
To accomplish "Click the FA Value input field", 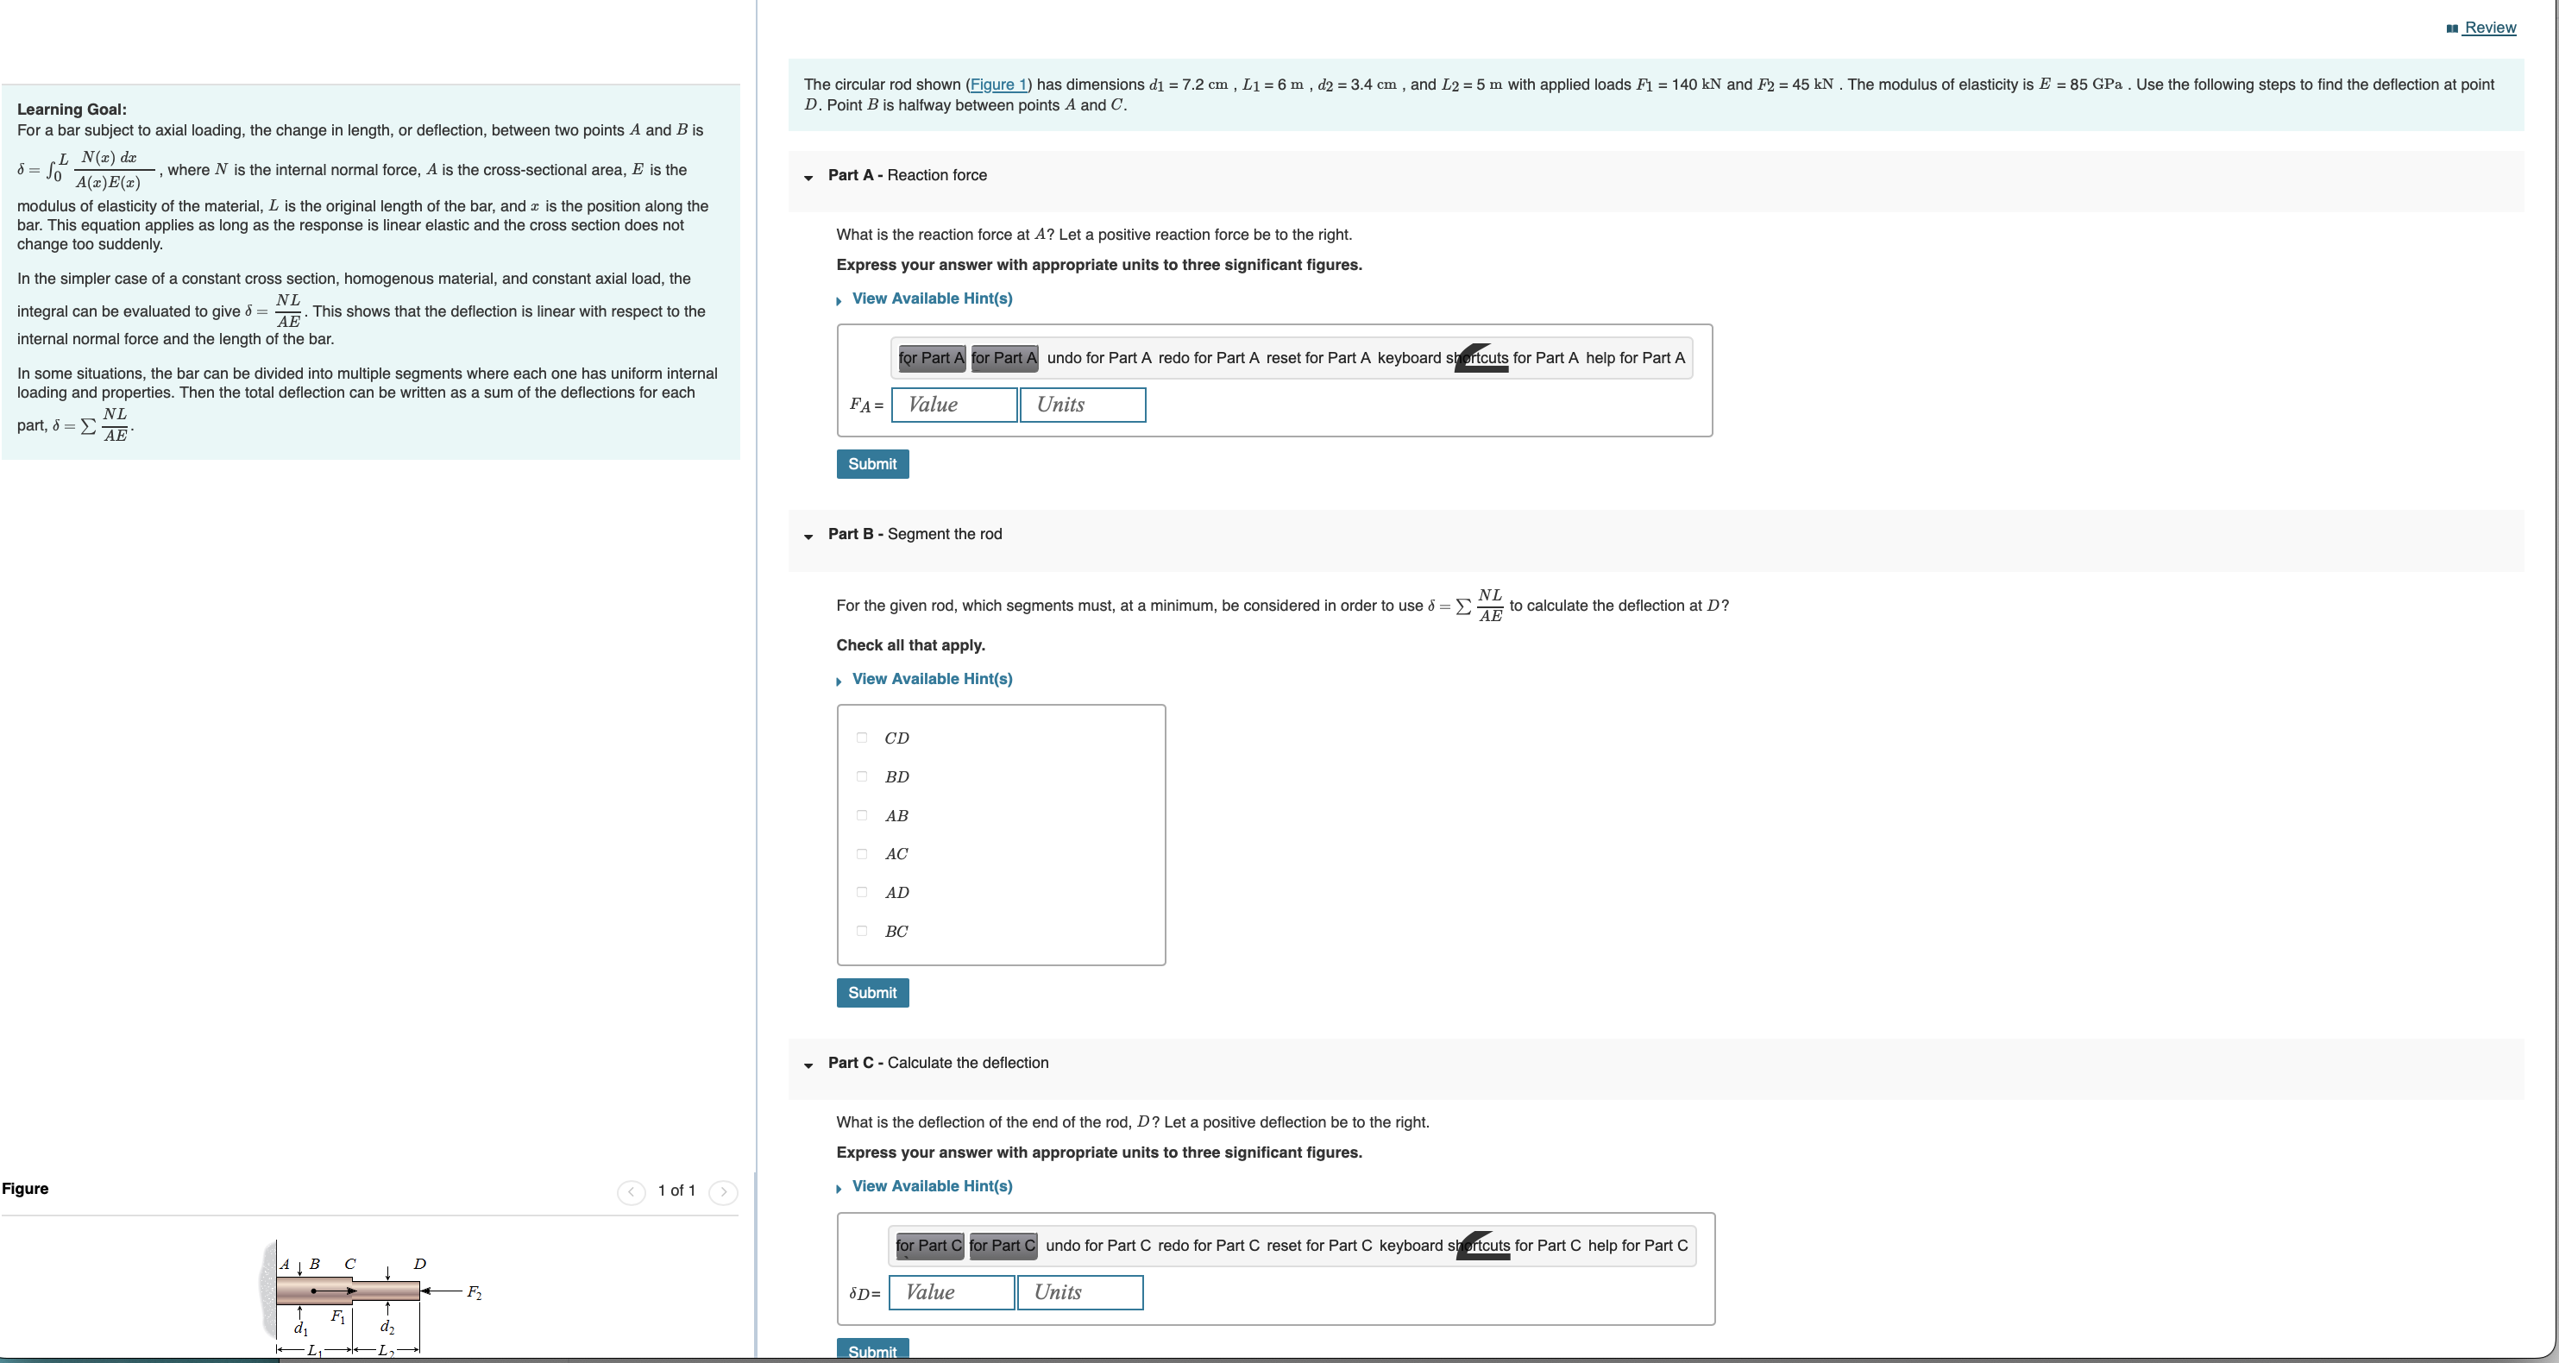I will 953,405.
